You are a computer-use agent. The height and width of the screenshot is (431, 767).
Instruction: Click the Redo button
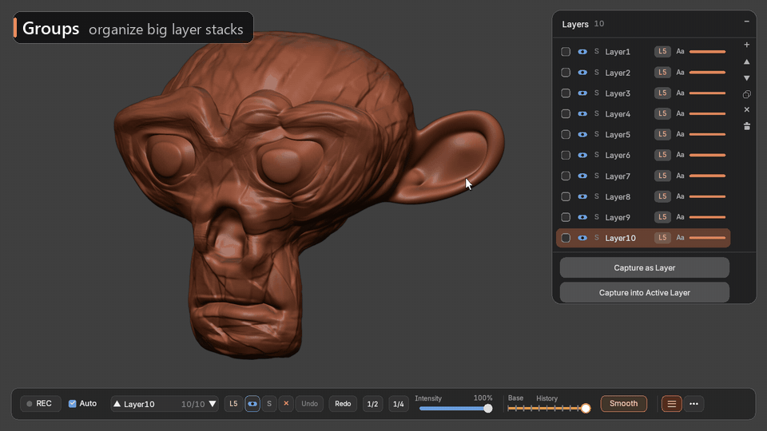(x=343, y=404)
